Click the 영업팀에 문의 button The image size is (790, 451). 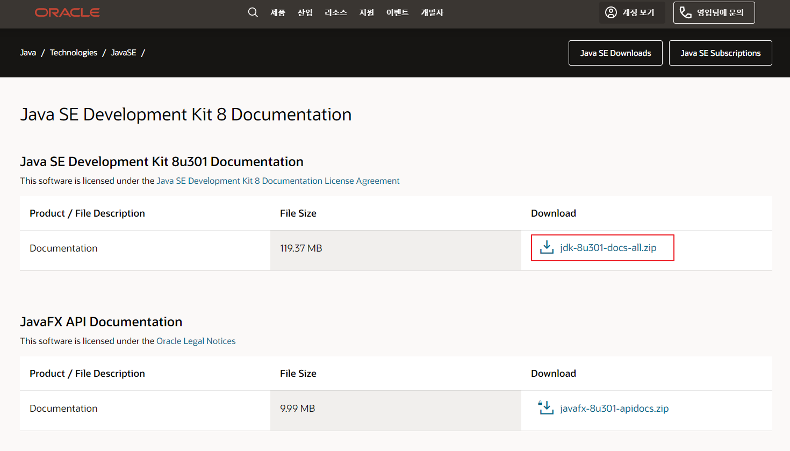point(714,12)
